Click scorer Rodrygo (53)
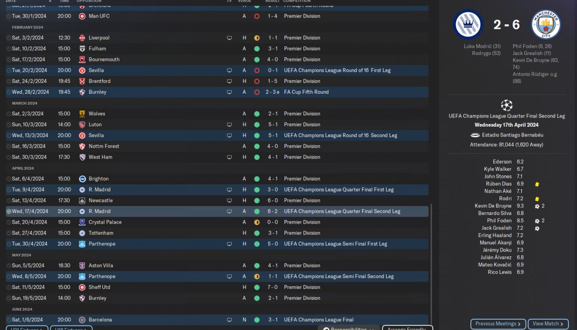577x330 pixels. tap(486, 53)
